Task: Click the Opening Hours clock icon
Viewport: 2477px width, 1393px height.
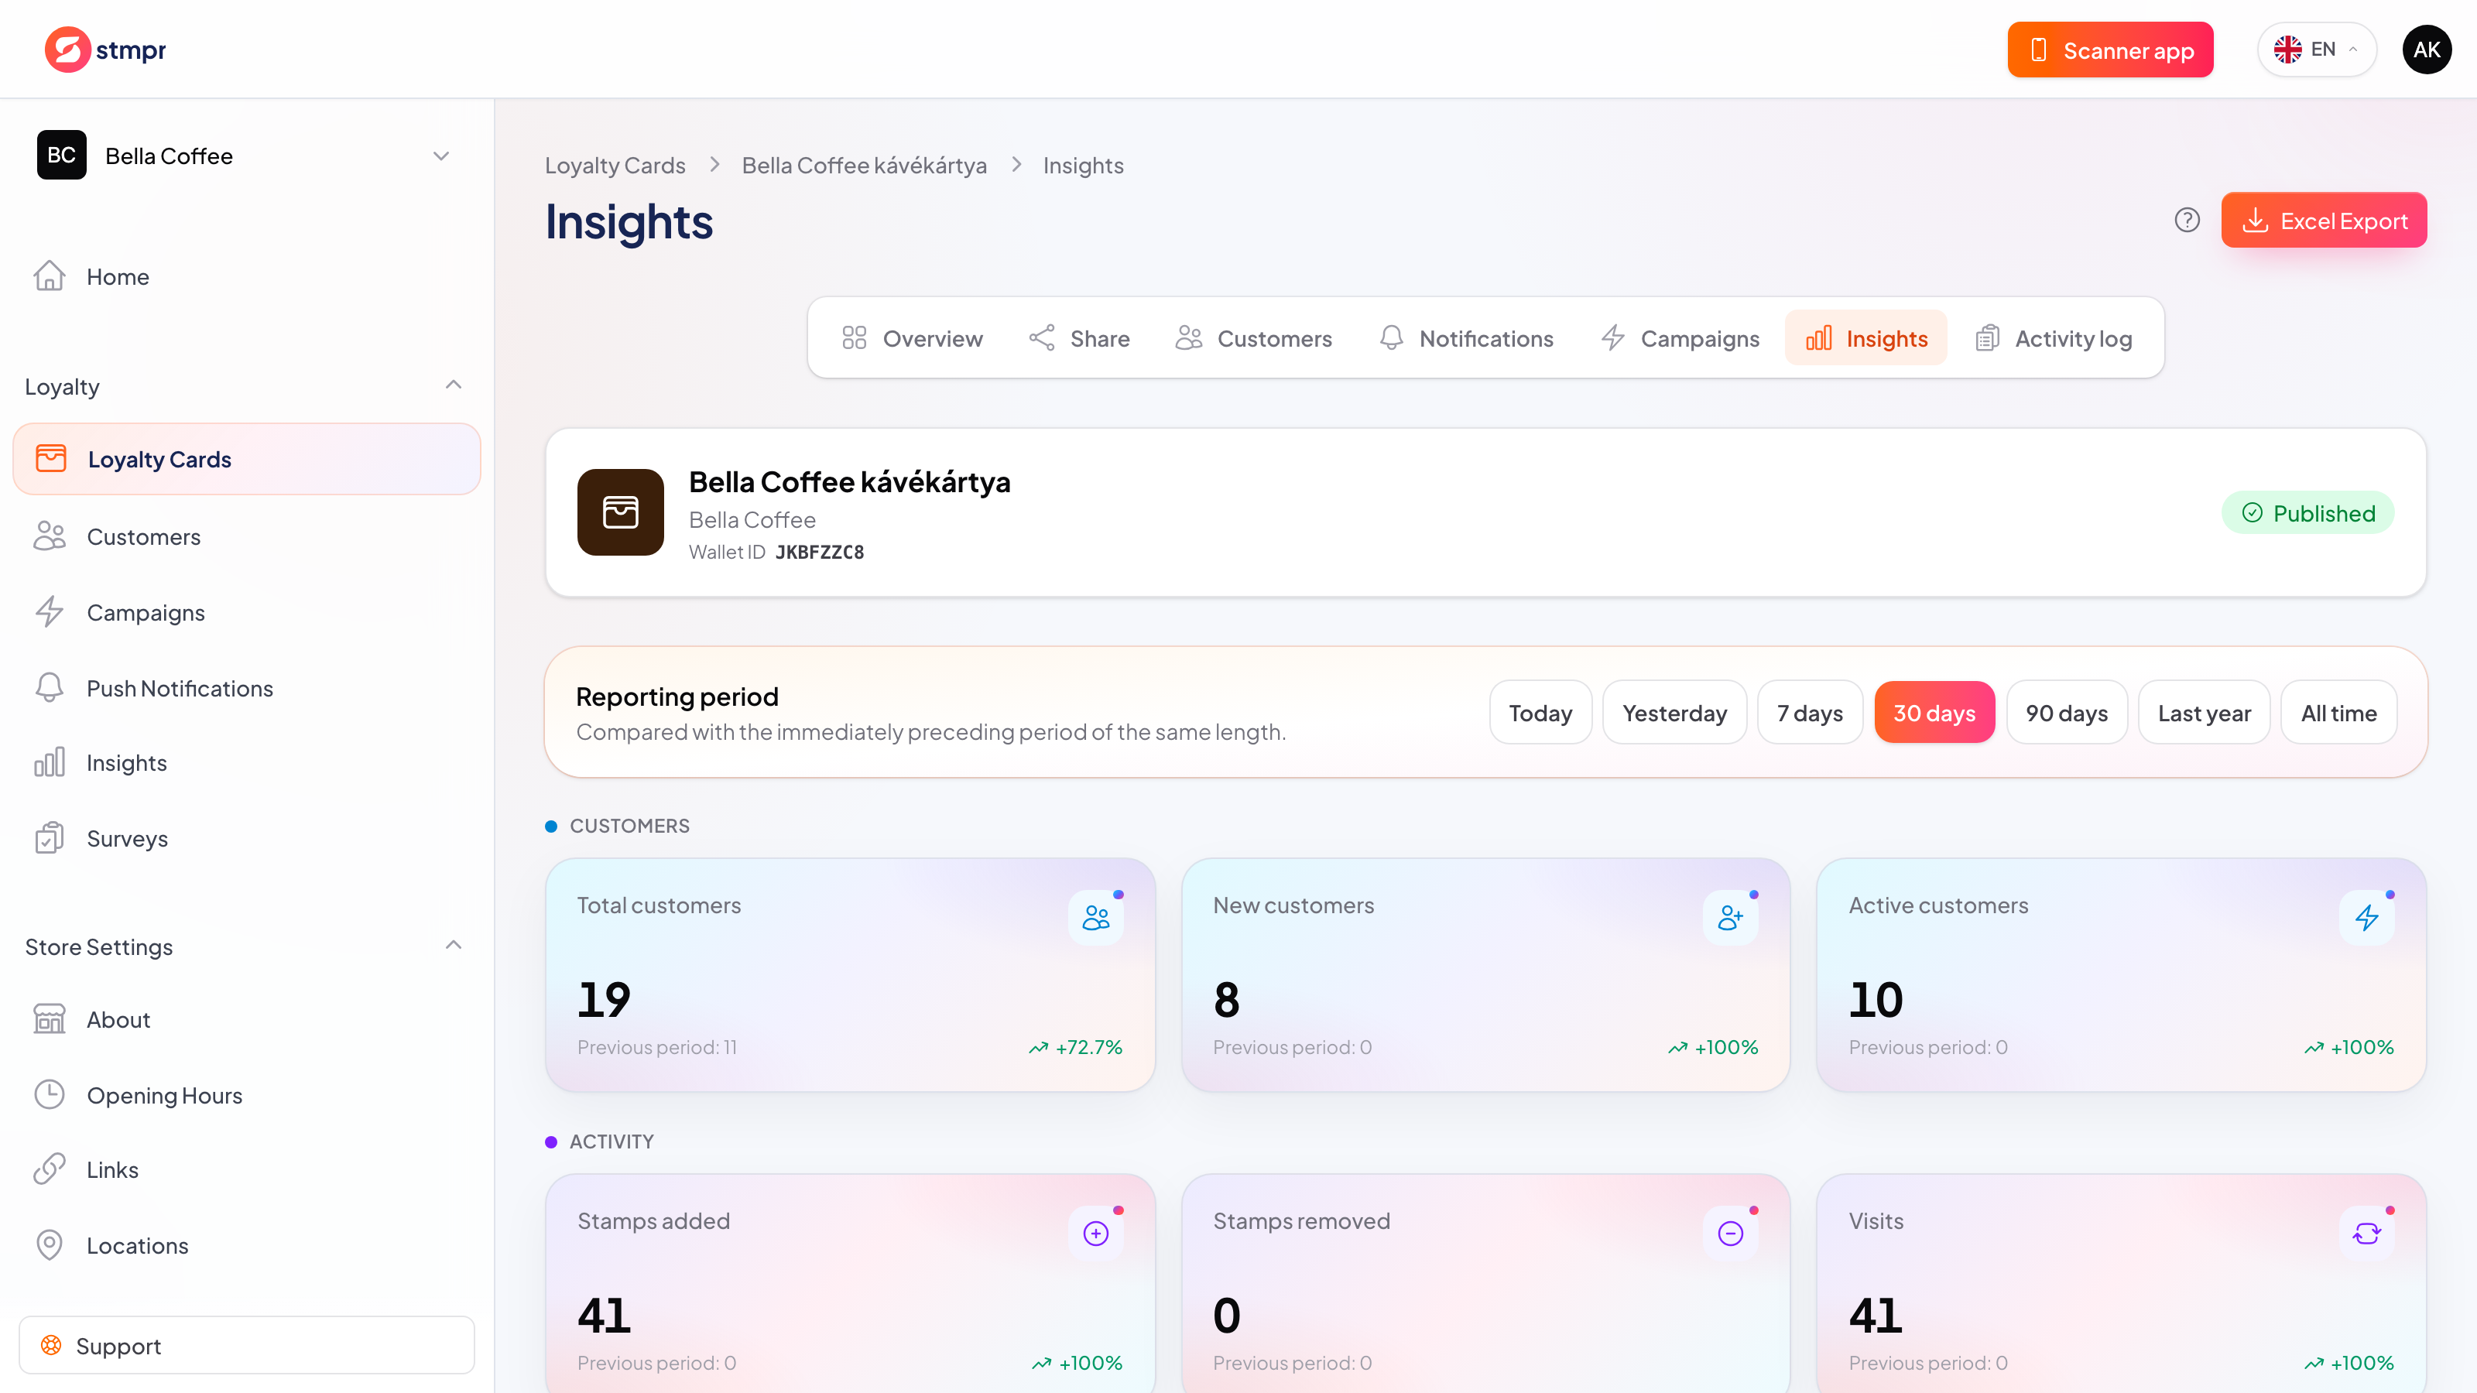Action: click(x=49, y=1095)
